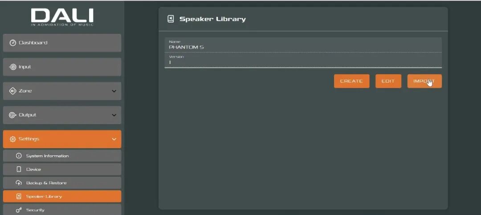Screen dimensions: 481x215
Task: Click the Speaker Library header book icon
Action: pyautogui.click(x=171, y=19)
